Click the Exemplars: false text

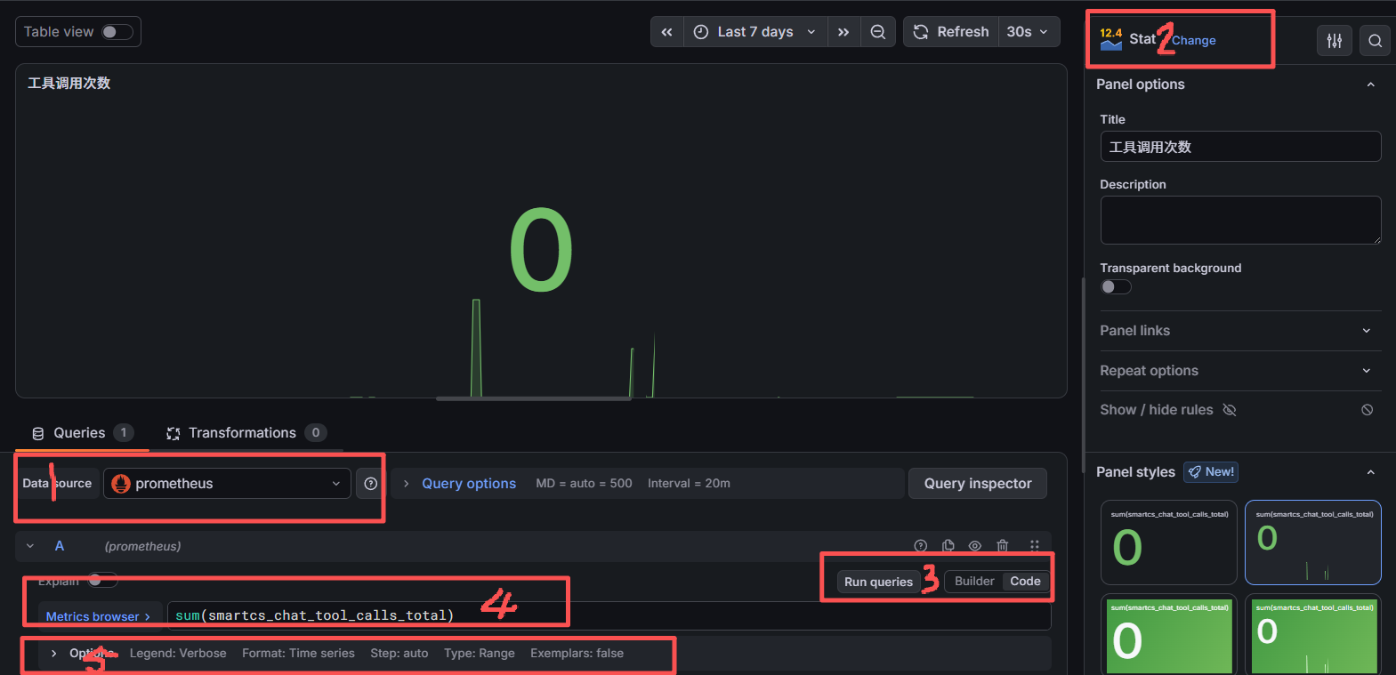pyautogui.click(x=577, y=654)
